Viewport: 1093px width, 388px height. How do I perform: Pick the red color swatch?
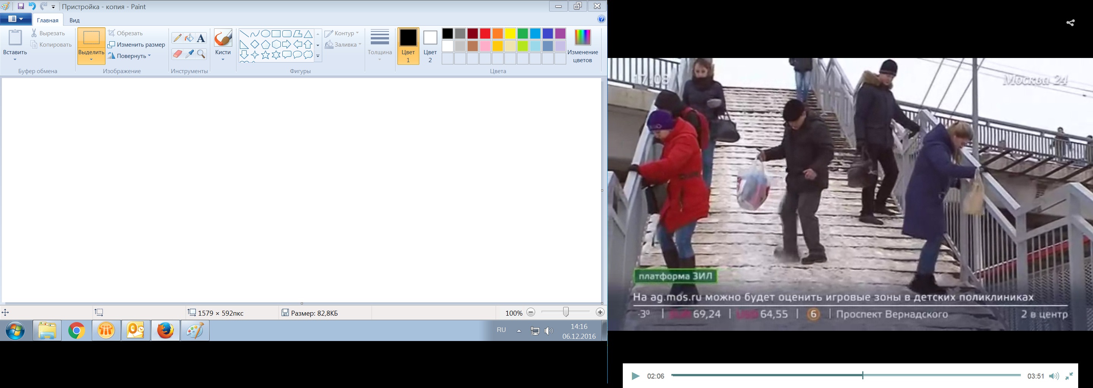pos(485,33)
